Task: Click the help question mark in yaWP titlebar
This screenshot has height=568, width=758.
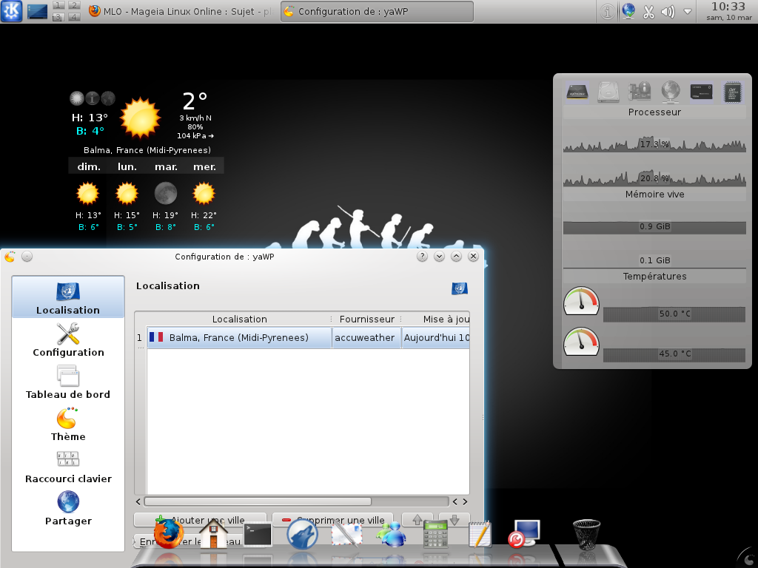Action: point(422,257)
